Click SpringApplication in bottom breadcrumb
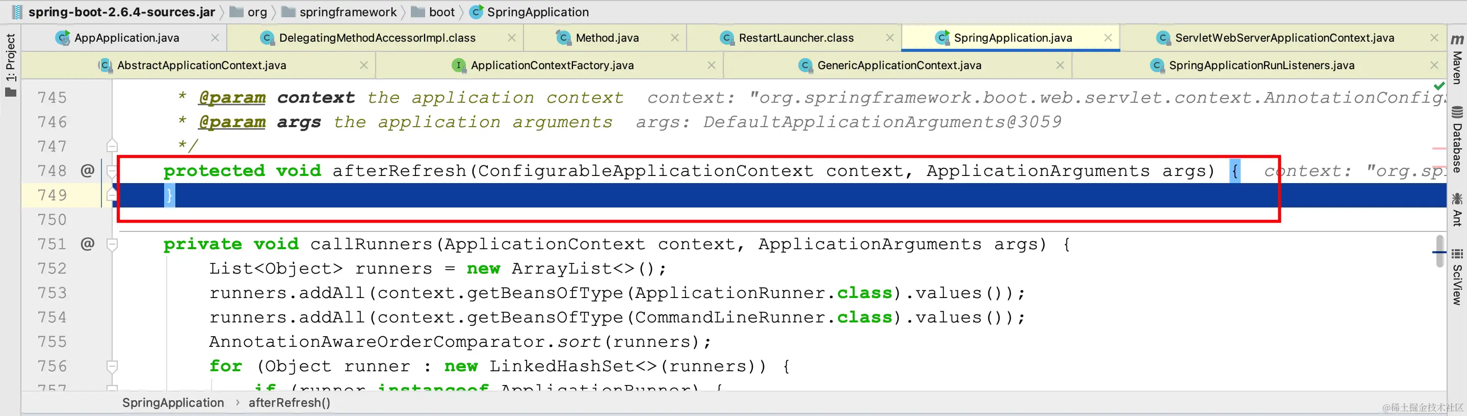The width and height of the screenshot is (1467, 416). (173, 402)
